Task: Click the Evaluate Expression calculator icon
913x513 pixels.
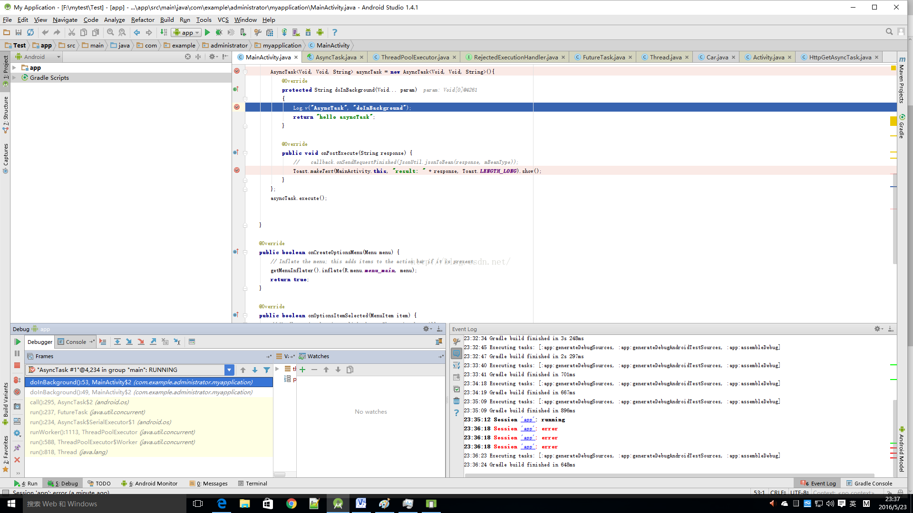Action: point(192,342)
